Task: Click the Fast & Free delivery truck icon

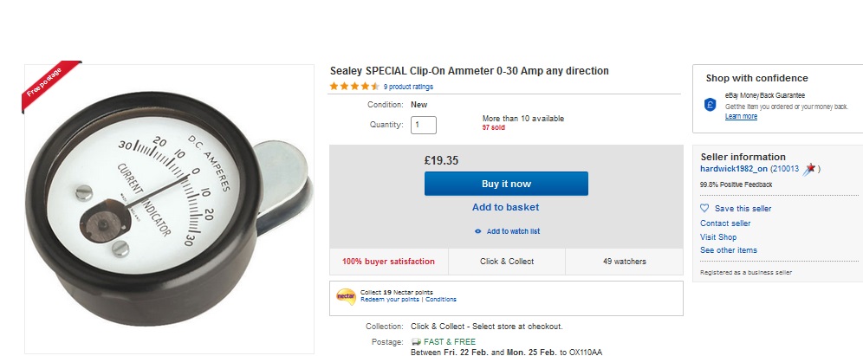Action: [416, 341]
